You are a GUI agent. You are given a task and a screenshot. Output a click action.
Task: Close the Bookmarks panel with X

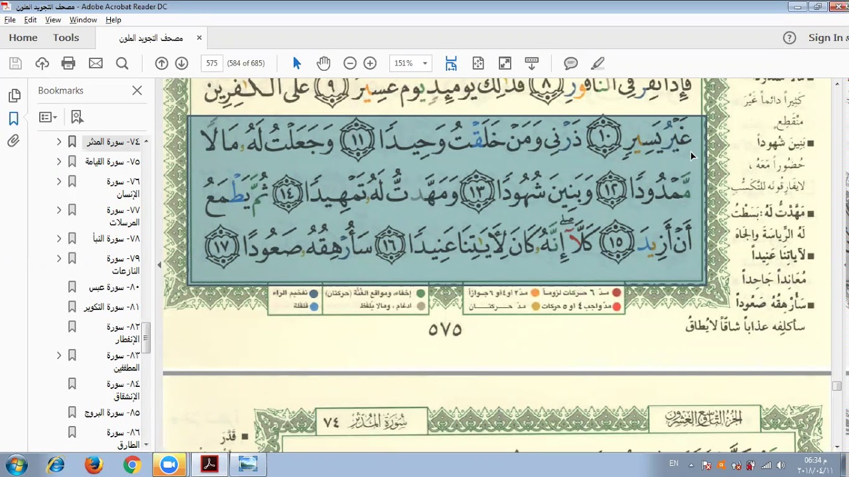[137, 91]
